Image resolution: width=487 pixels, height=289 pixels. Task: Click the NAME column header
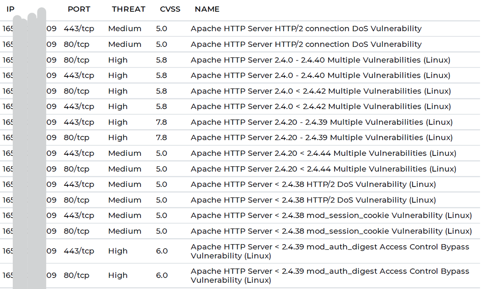click(207, 9)
